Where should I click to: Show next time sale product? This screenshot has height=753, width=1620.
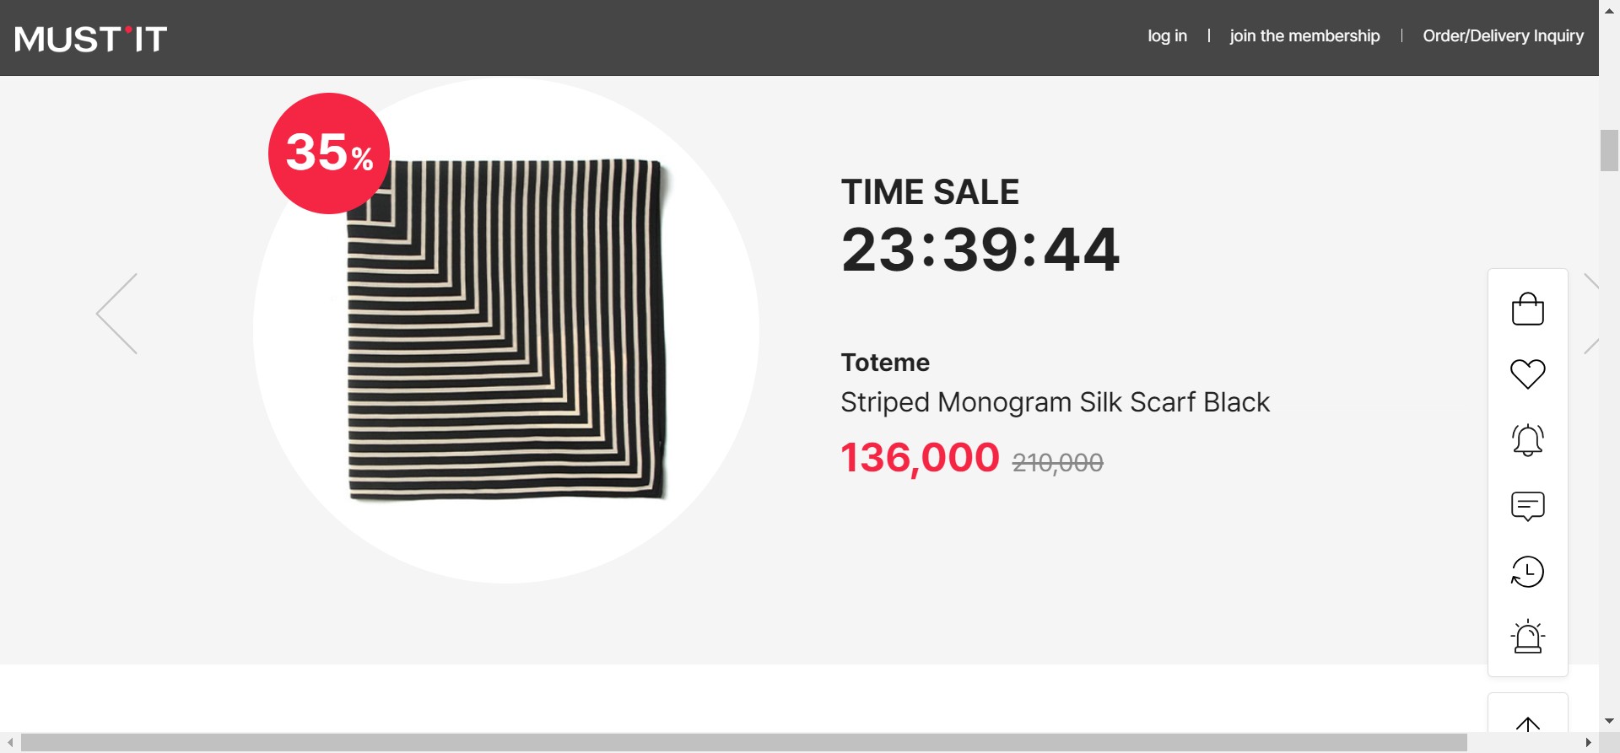pos(1590,314)
